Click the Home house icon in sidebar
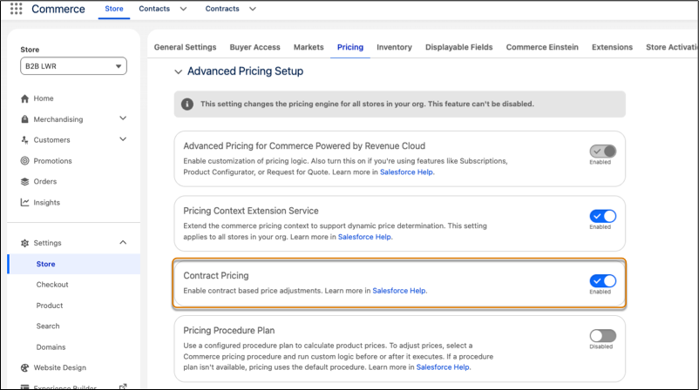The width and height of the screenshot is (699, 390). coord(25,98)
